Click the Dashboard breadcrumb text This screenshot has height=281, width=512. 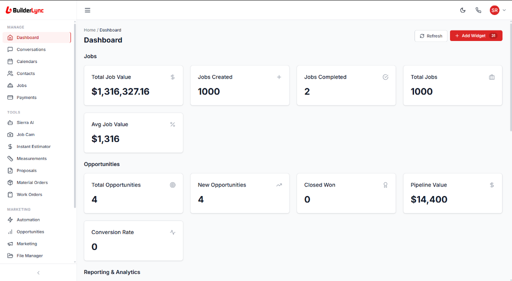pyautogui.click(x=110, y=30)
